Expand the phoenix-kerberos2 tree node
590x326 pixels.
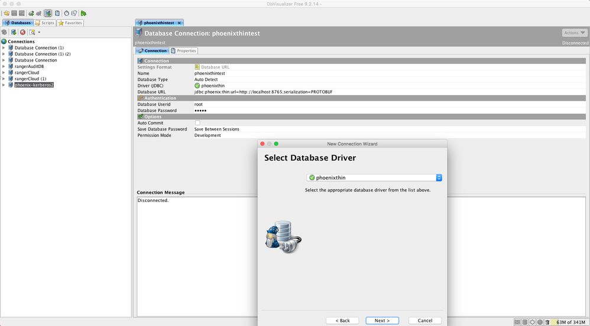(4, 85)
